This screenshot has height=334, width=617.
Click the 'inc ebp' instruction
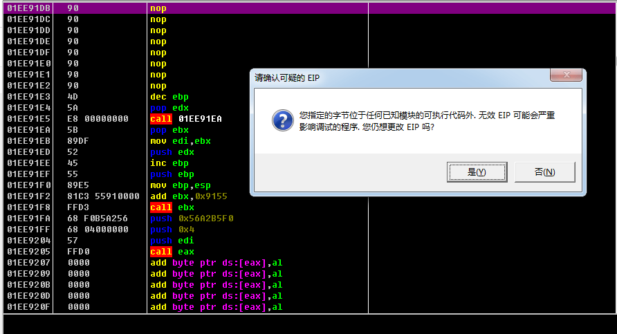(169, 163)
